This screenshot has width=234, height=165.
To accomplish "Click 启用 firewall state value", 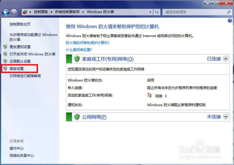I will pyautogui.click(x=151, y=80).
